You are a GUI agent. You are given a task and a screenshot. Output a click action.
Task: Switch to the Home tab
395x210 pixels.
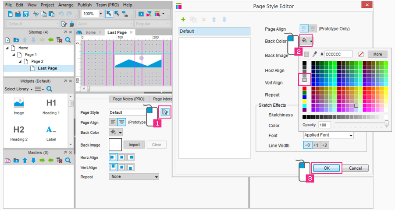[90, 32]
